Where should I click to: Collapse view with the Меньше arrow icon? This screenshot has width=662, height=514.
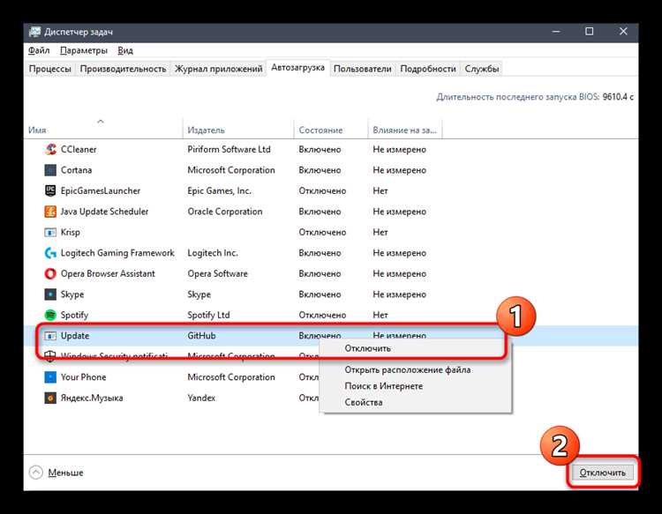pos(36,473)
